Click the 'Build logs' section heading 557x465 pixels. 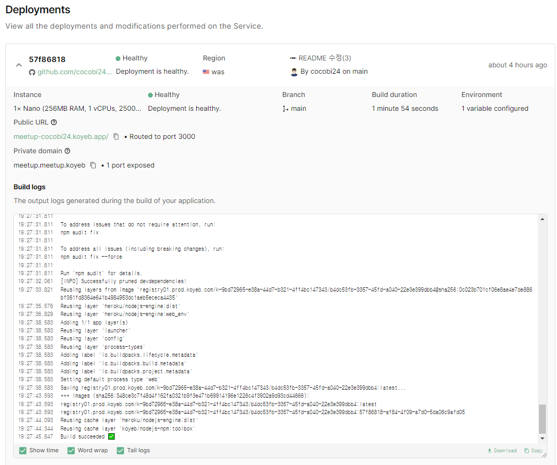tap(30, 187)
